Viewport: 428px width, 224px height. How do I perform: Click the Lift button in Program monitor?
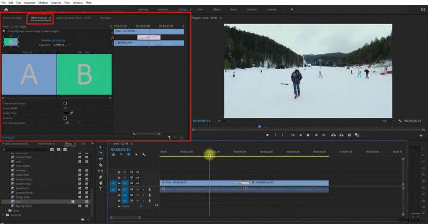coord(333,135)
